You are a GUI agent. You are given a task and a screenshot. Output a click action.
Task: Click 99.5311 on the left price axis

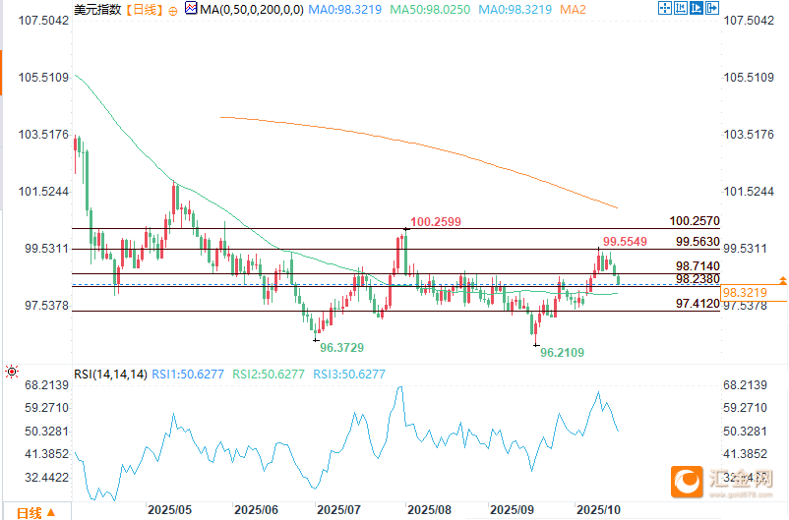coord(47,249)
